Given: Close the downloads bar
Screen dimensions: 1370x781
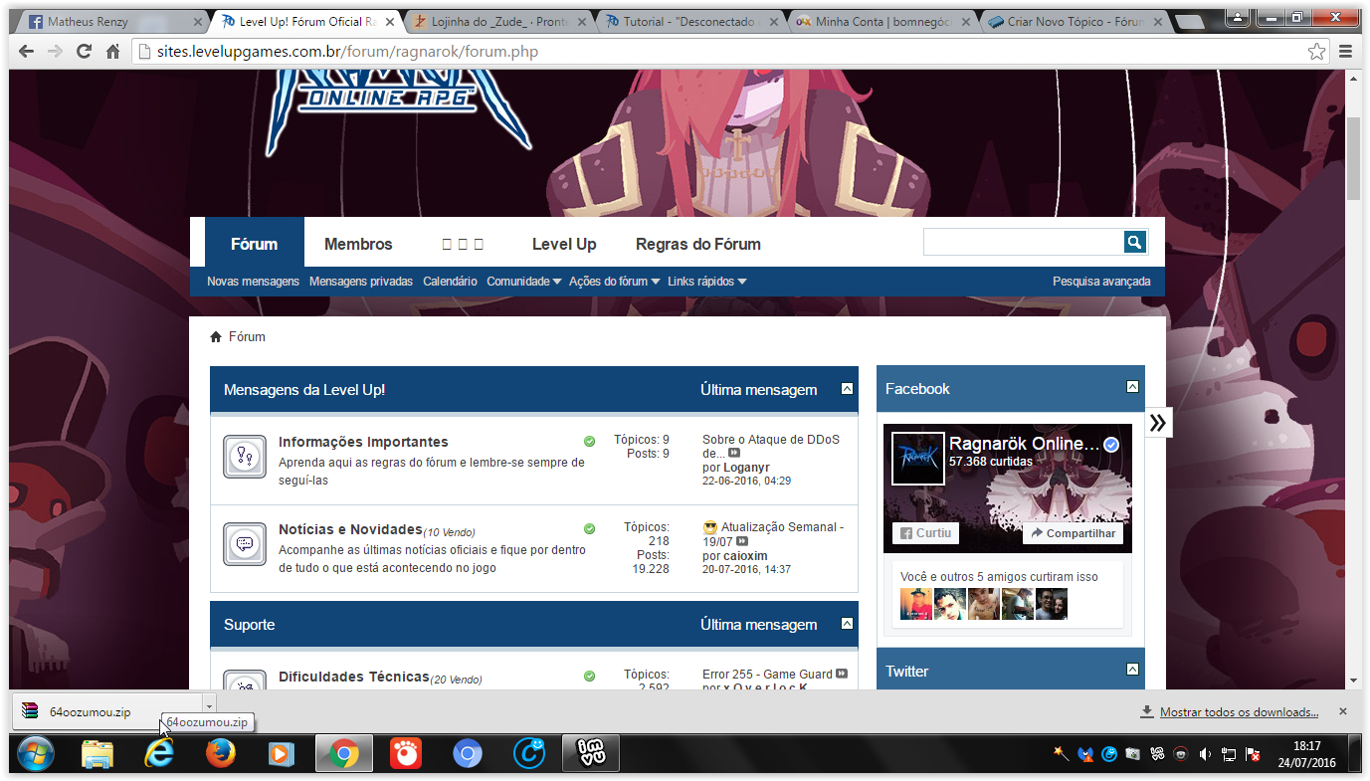Looking at the screenshot, I should point(1343,711).
